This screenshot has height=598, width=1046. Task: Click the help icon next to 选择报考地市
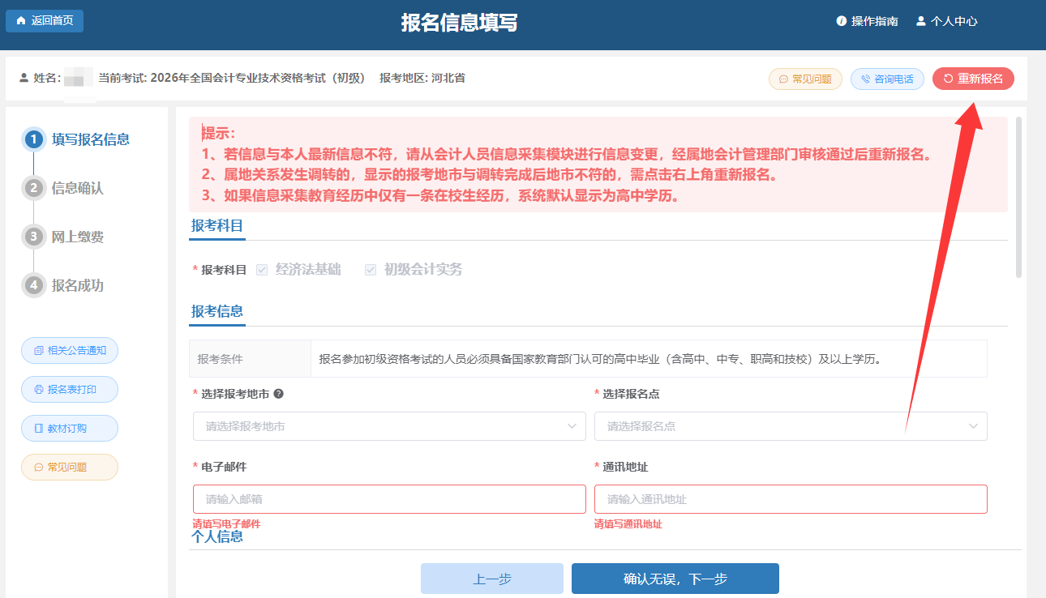[x=278, y=394]
